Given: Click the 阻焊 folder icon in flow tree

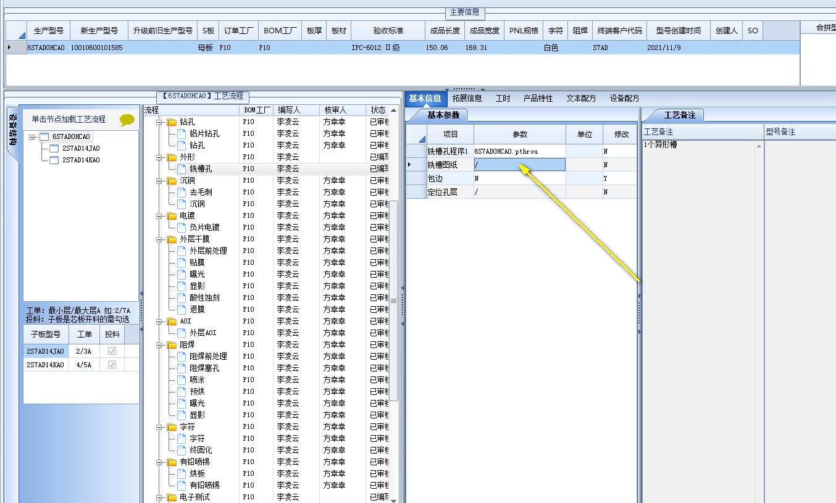Looking at the screenshot, I should [172, 345].
